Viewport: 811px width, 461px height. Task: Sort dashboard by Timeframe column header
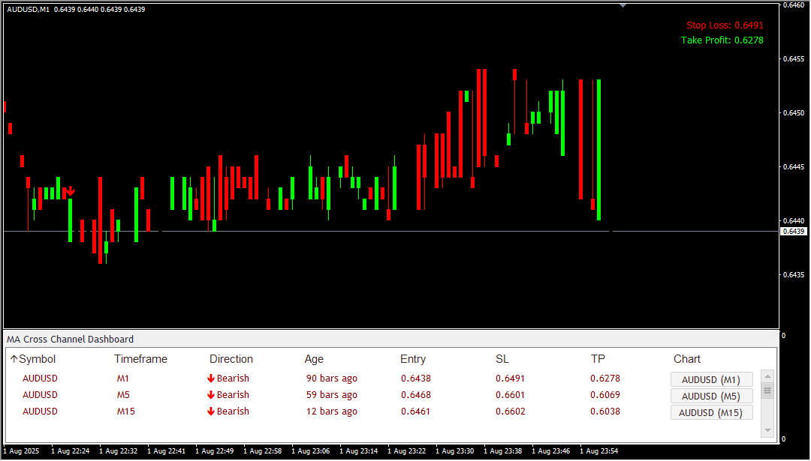140,359
